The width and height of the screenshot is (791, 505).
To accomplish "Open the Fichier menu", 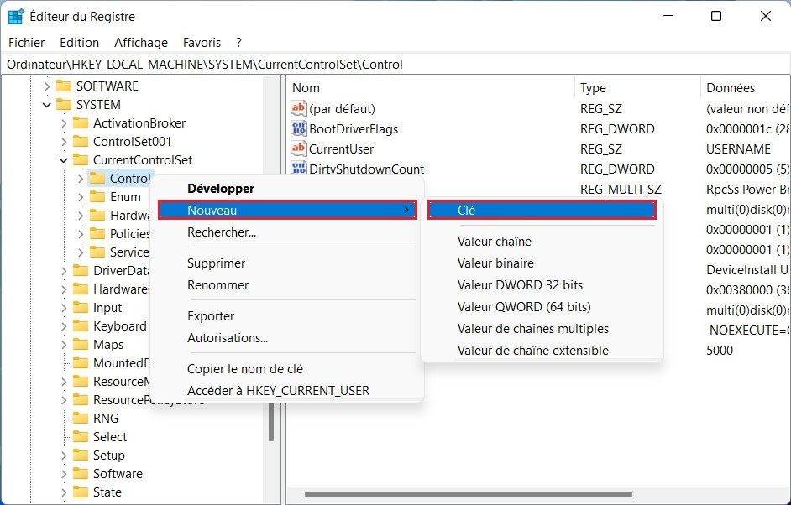I will [x=26, y=42].
